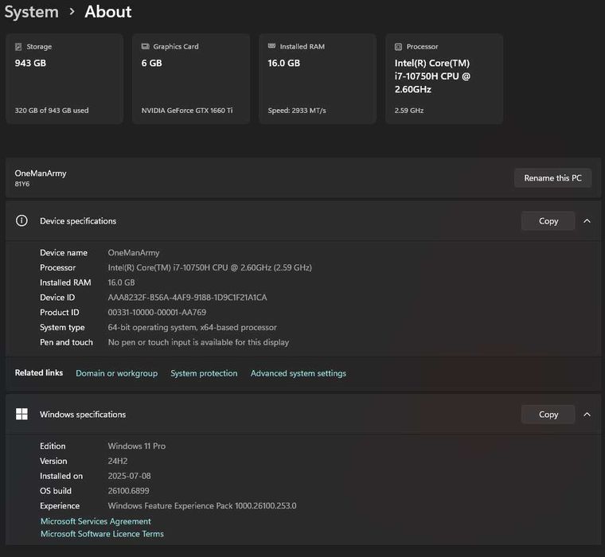Click the Graphics Card icon

pos(145,46)
